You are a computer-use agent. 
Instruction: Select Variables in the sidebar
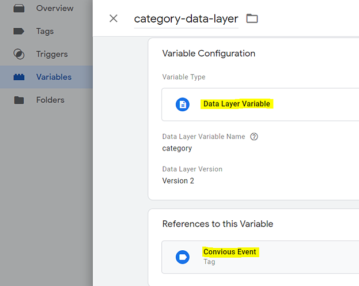click(54, 77)
